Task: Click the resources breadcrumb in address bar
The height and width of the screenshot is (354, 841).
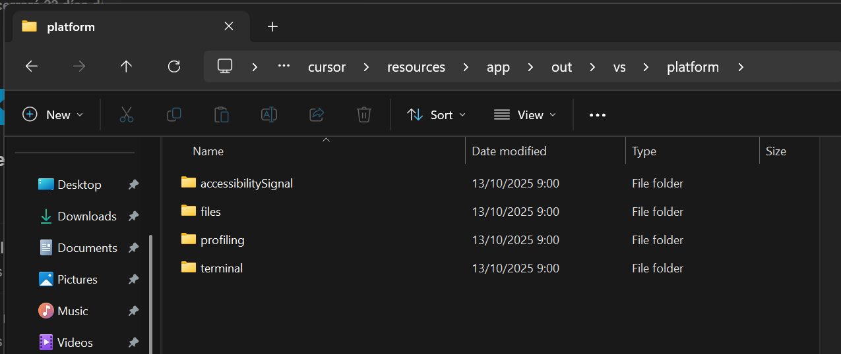Action: [416, 67]
